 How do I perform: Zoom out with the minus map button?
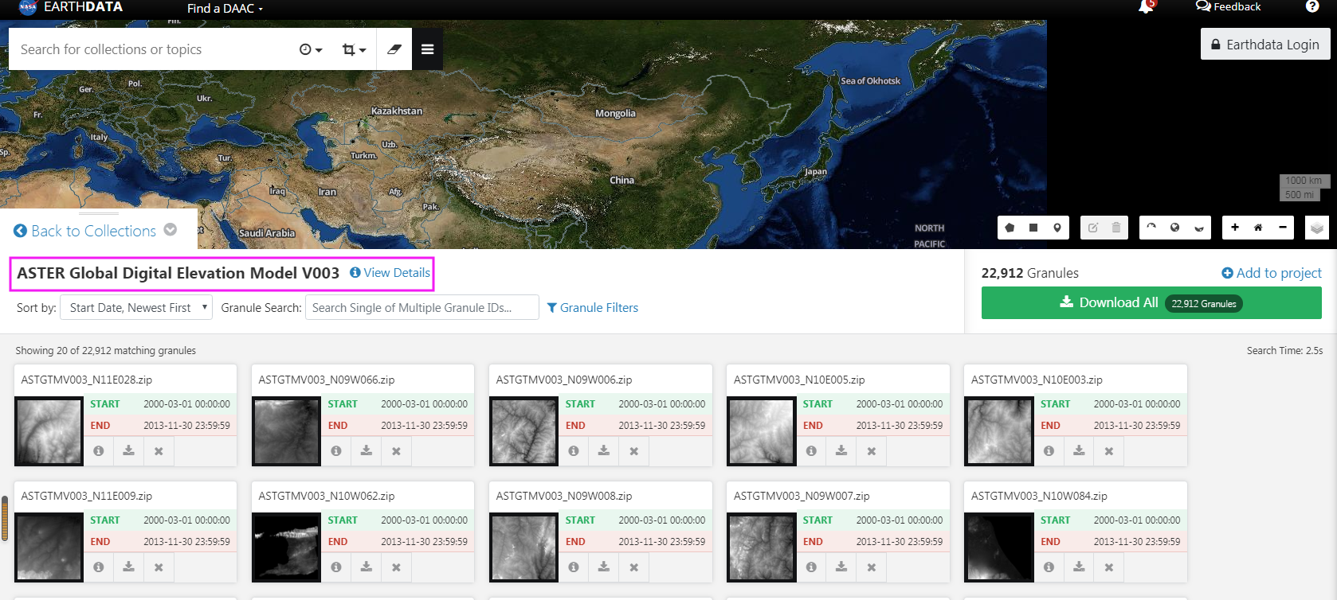(x=1282, y=228)
